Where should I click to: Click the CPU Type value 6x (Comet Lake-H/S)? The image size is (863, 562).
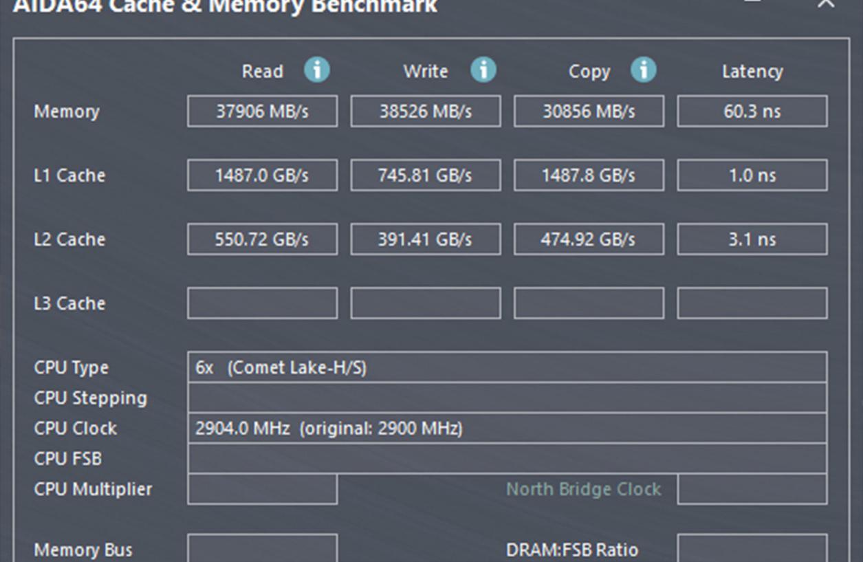[507, 367]
